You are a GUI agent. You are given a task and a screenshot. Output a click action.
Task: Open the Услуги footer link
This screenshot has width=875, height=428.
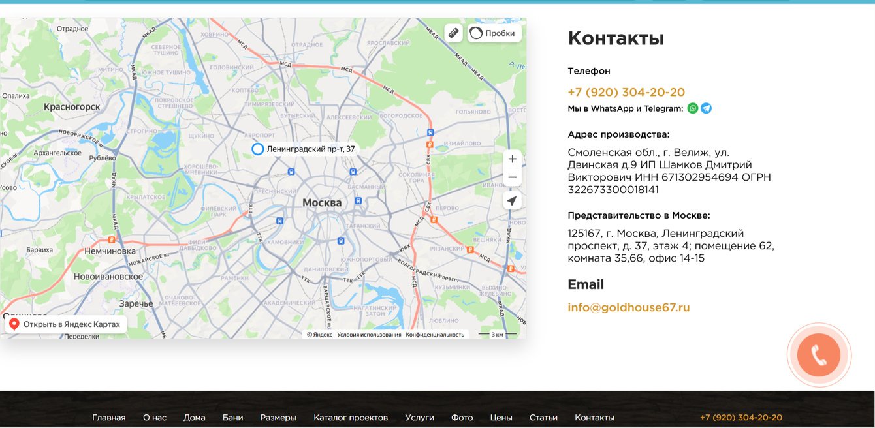(419, 418)
